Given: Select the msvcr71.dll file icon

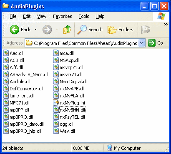Looking at the screenshot, I should (56, 75).
